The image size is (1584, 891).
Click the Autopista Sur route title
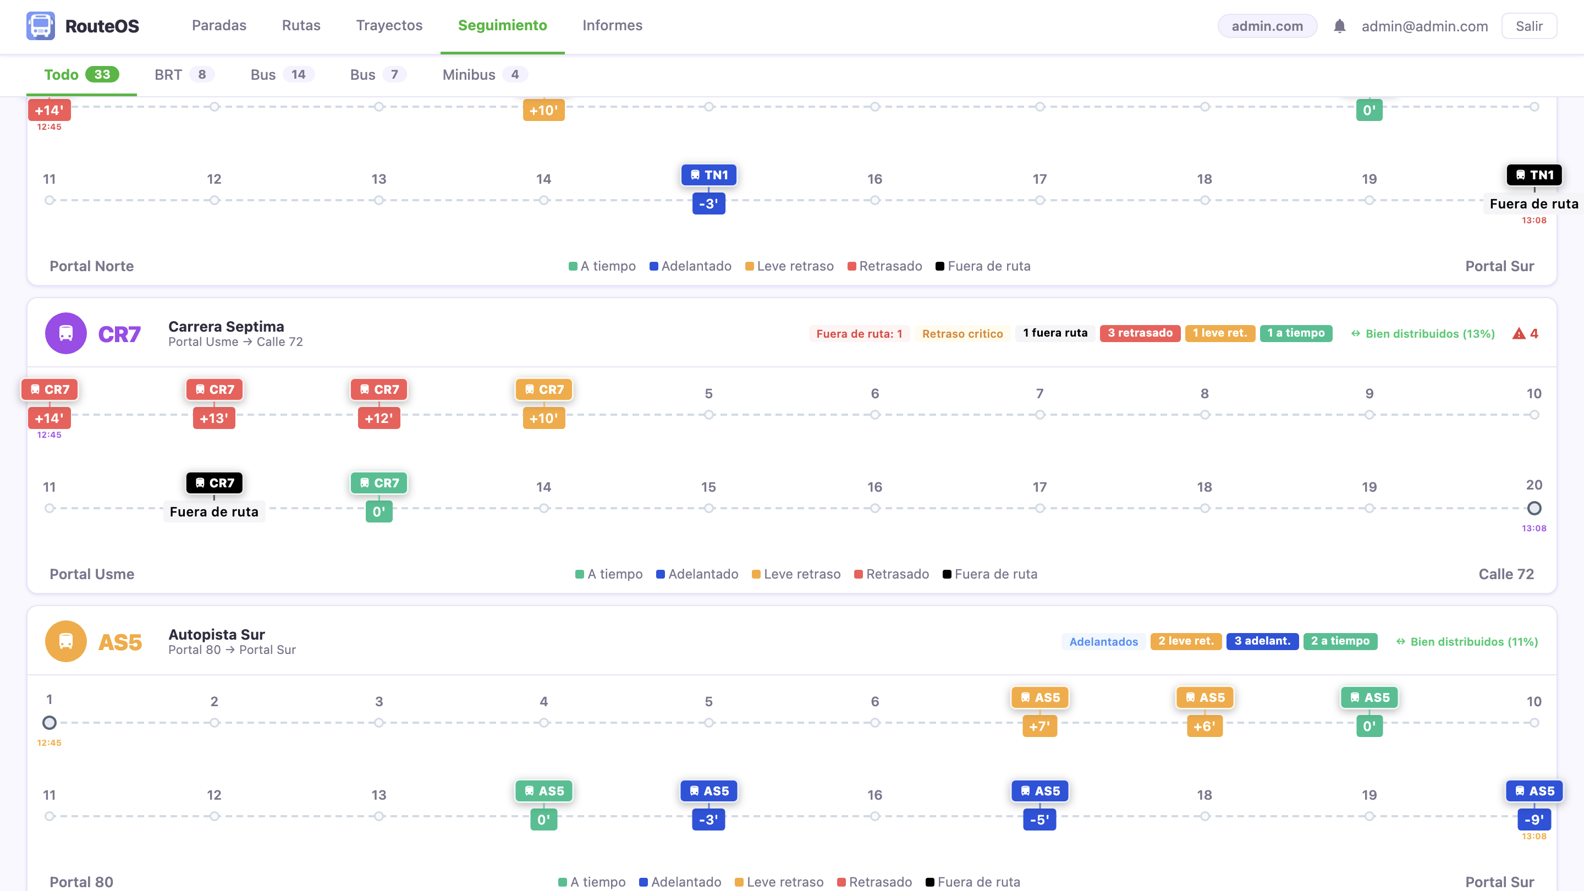pos(217,634)
